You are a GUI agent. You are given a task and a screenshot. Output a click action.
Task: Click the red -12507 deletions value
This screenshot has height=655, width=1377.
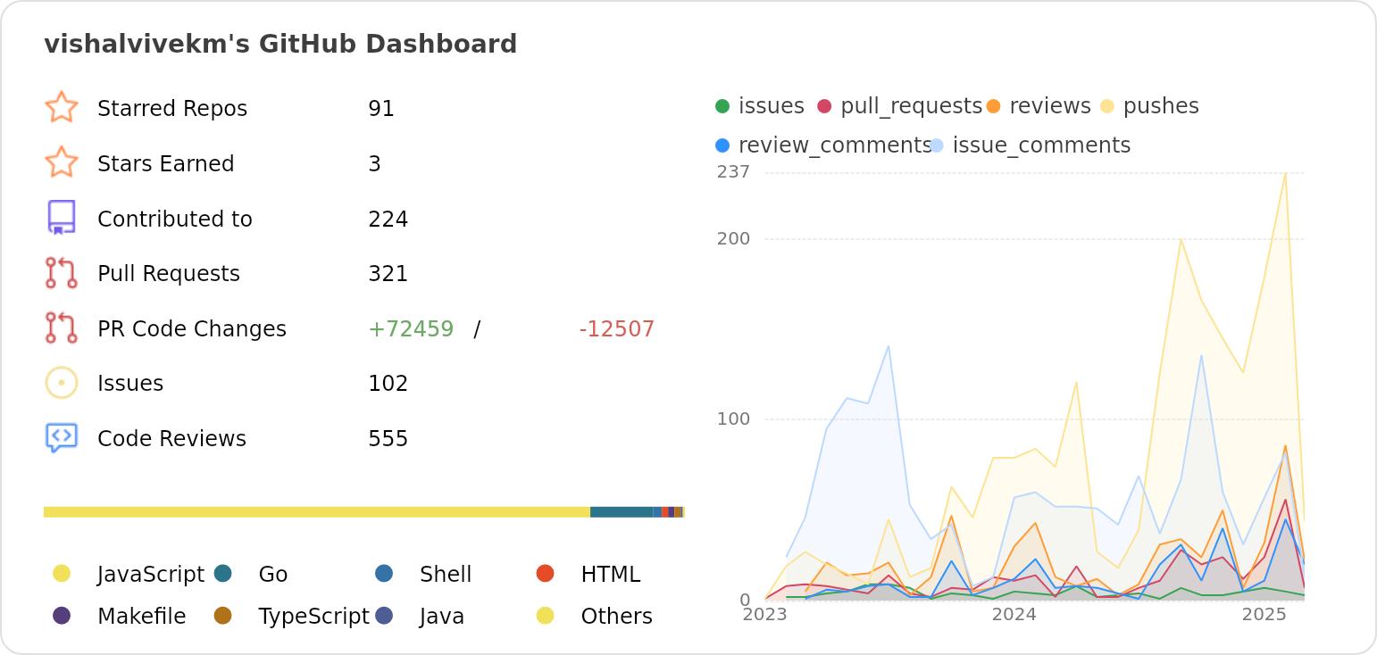[x=617, y=329]
